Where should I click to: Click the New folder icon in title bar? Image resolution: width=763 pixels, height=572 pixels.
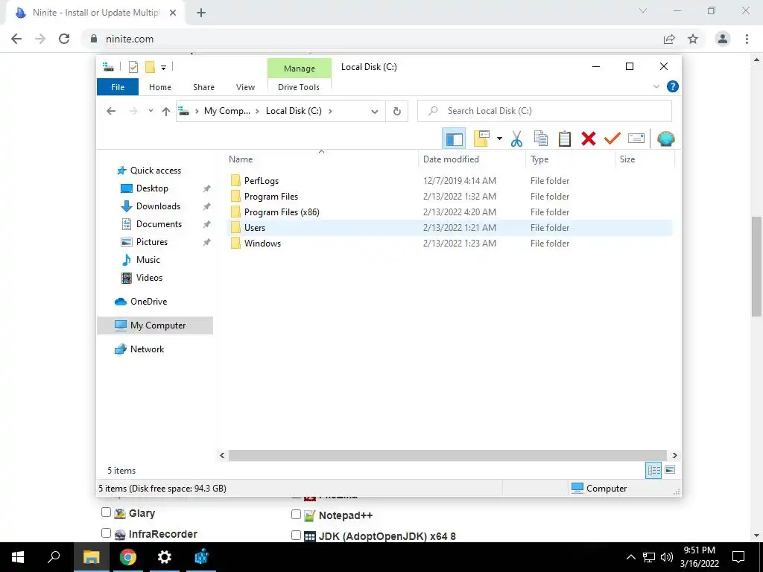[150, 67]
